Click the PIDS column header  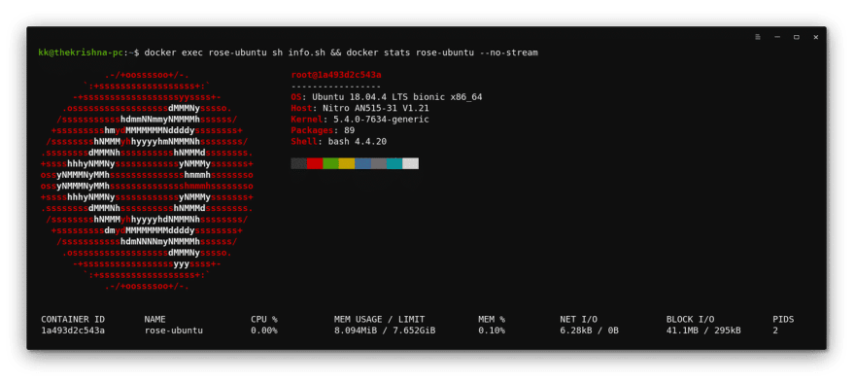coord(783,319)
